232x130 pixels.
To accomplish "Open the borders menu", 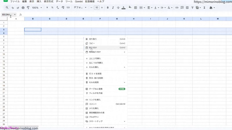I will coord(135,8).
